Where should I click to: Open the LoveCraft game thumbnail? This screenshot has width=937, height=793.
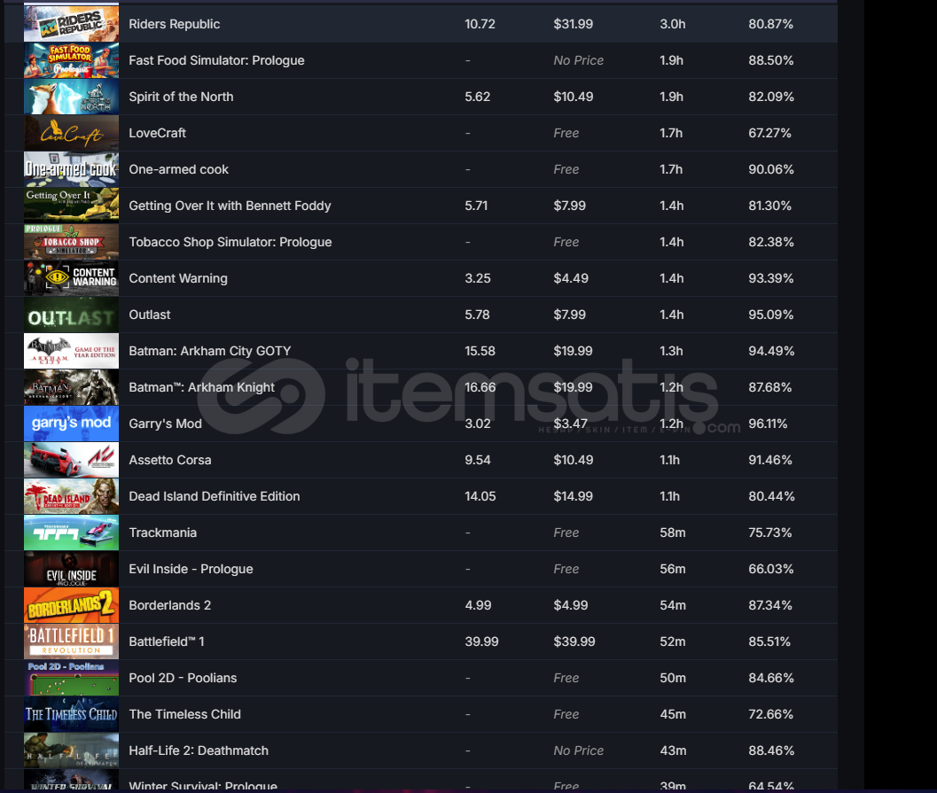point(71,133)
